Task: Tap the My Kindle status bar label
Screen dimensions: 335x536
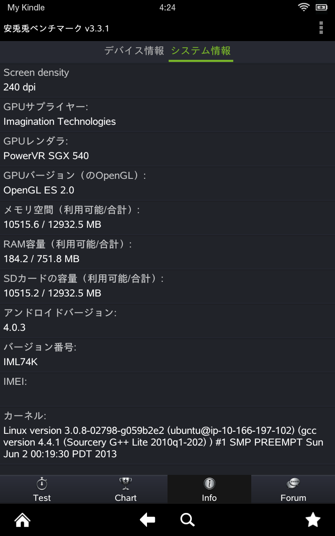Action: point(26,8)
